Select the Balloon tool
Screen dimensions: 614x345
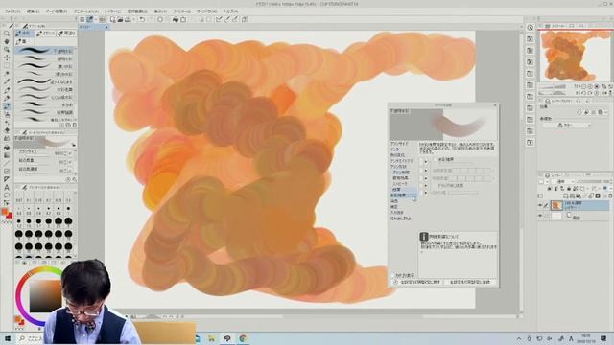click(x=7, y=195)
